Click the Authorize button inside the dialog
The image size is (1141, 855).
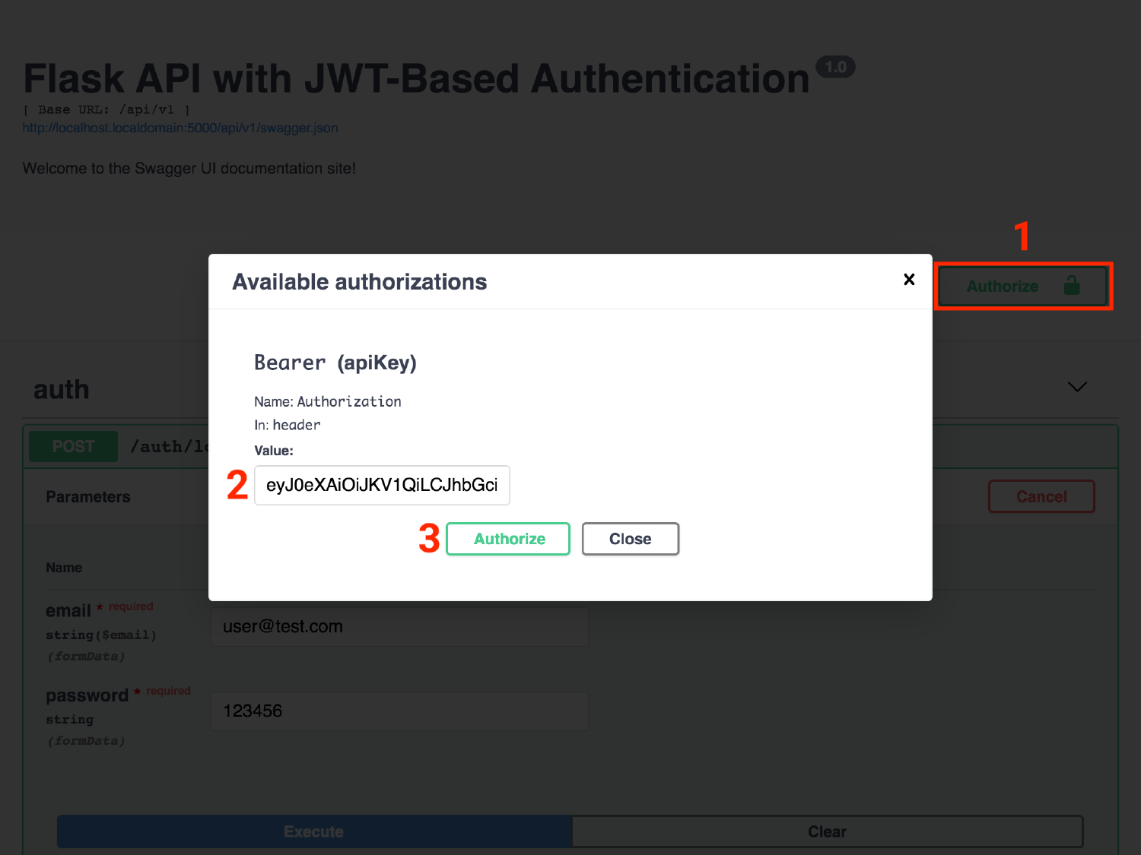click(507, 539)
